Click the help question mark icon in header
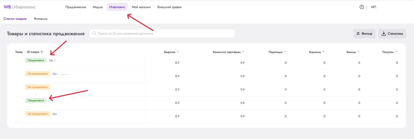 tap(362, 7)
